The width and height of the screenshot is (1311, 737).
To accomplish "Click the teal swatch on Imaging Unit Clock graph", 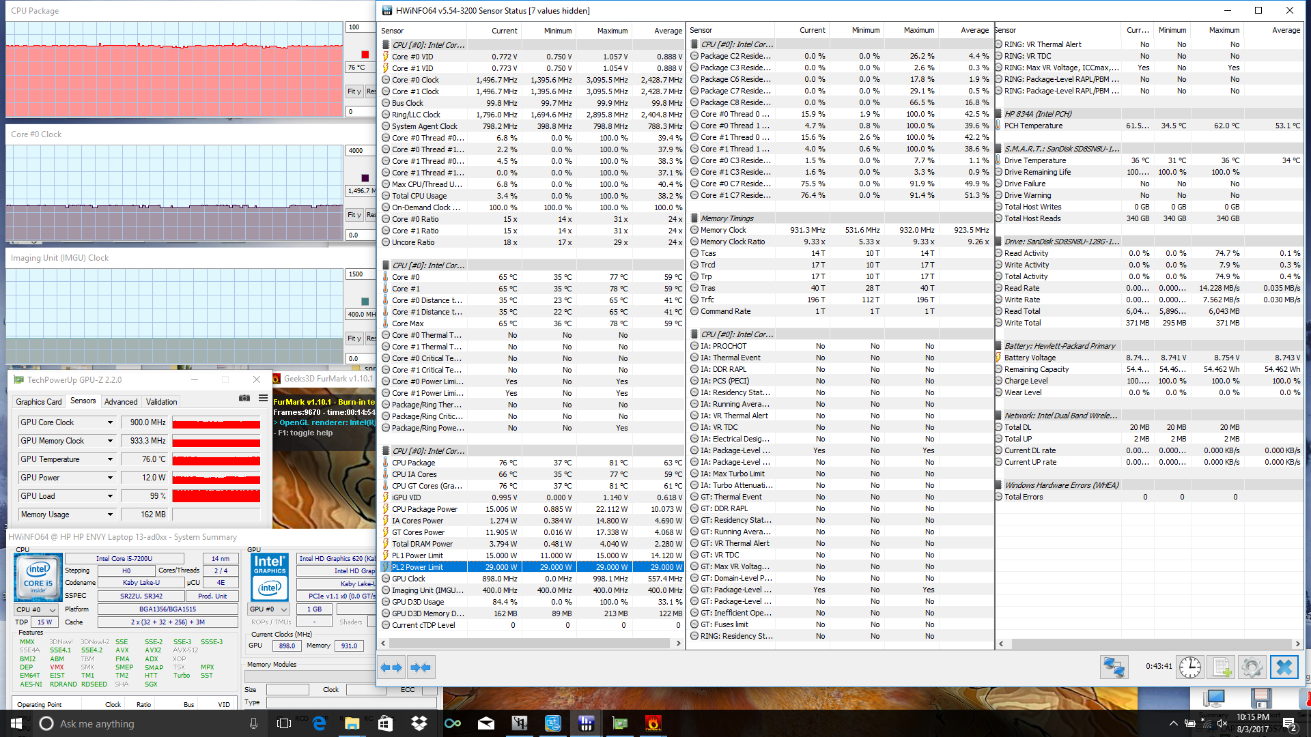I will tap(365, 302).
